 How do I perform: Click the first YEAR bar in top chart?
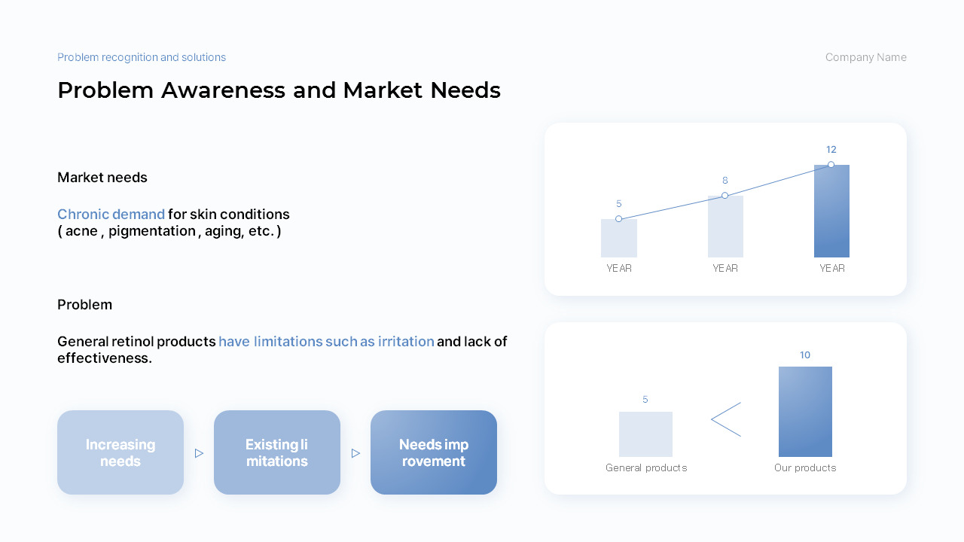tap(619, 239)
